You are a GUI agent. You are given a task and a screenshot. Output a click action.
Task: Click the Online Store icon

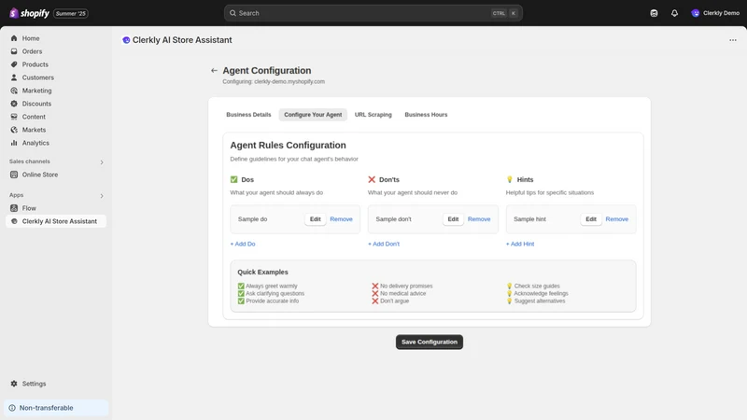pos(14,175)
